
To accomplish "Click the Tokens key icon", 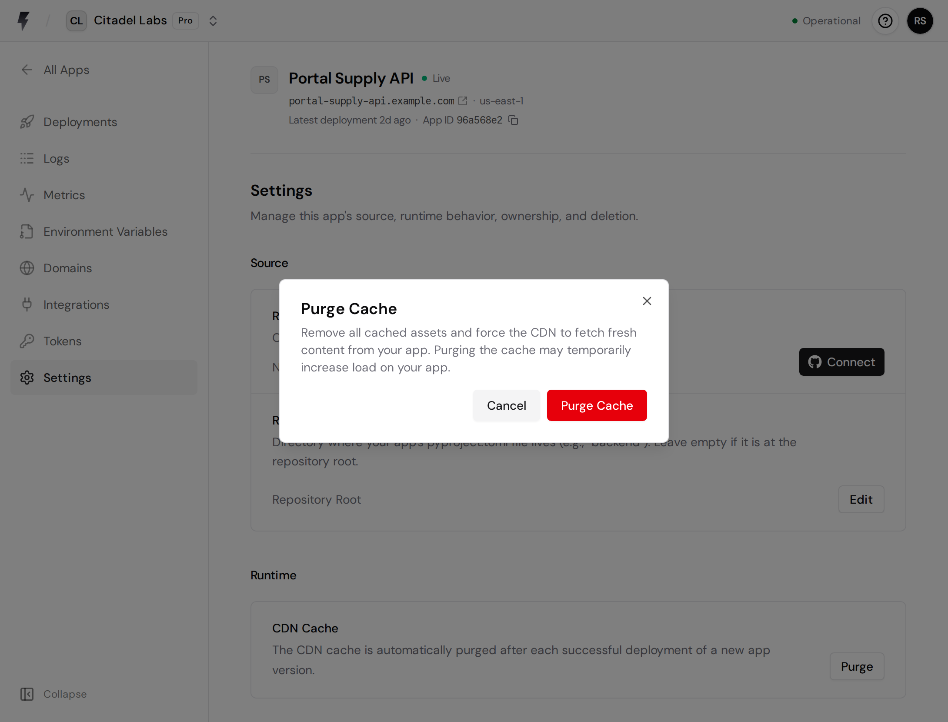I will [x=27, y=341].
